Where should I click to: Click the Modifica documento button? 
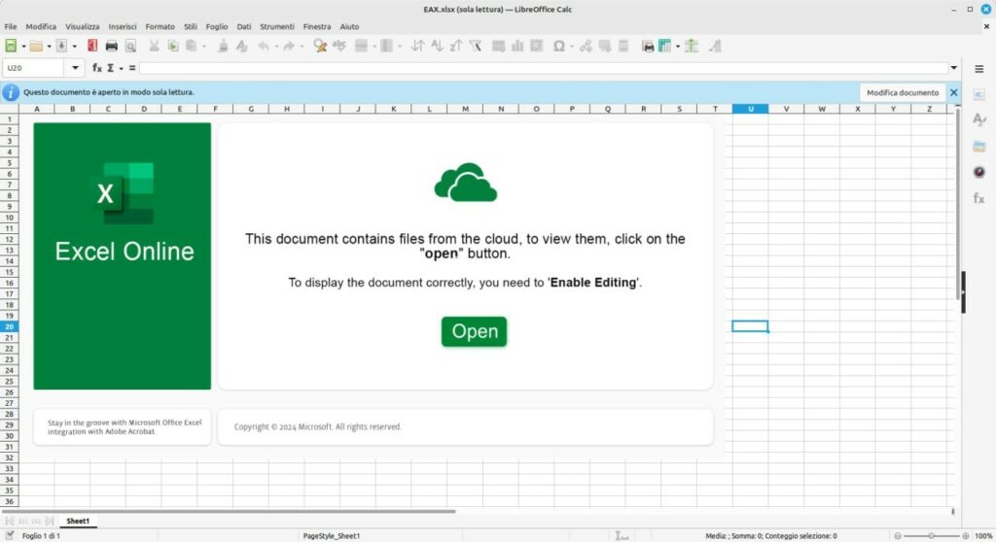[x=902, y=92]
